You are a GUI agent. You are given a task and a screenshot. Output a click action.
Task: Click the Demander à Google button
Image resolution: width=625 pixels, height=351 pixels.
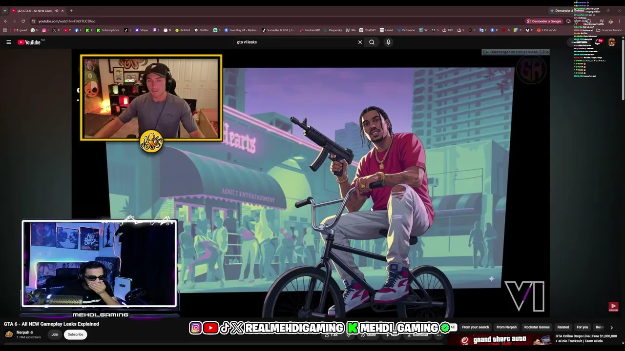(544, 21)
